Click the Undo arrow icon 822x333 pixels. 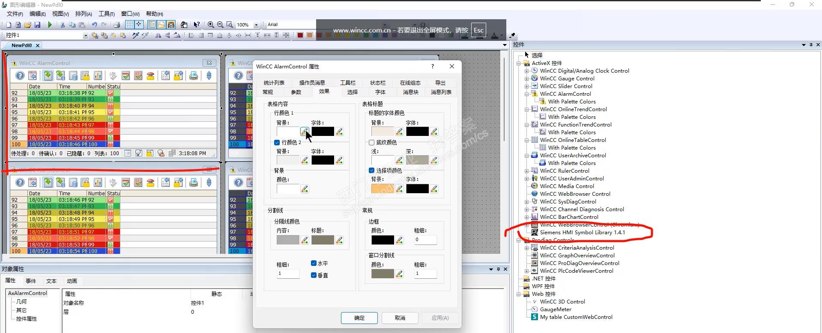[94, 25]
